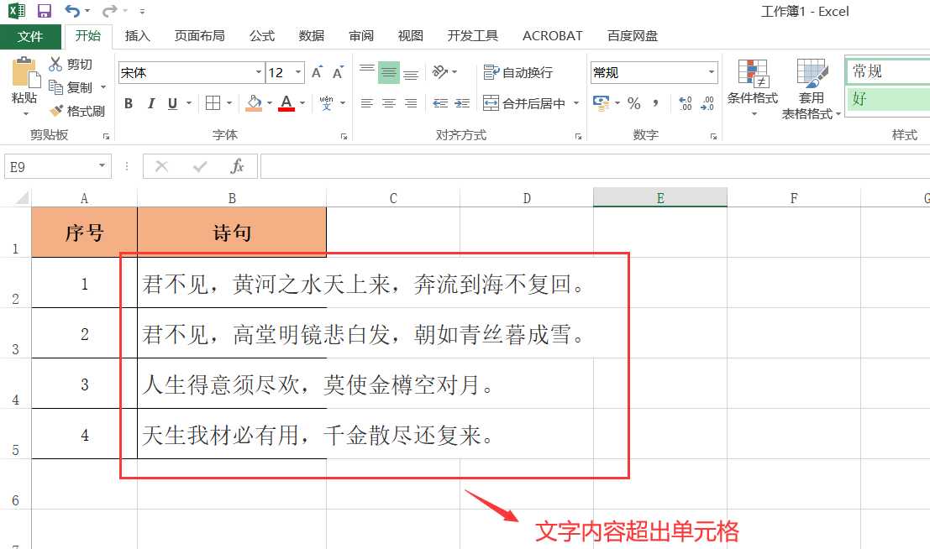
Task: Click the Undo arrow icon
Action: coord(72,11)
